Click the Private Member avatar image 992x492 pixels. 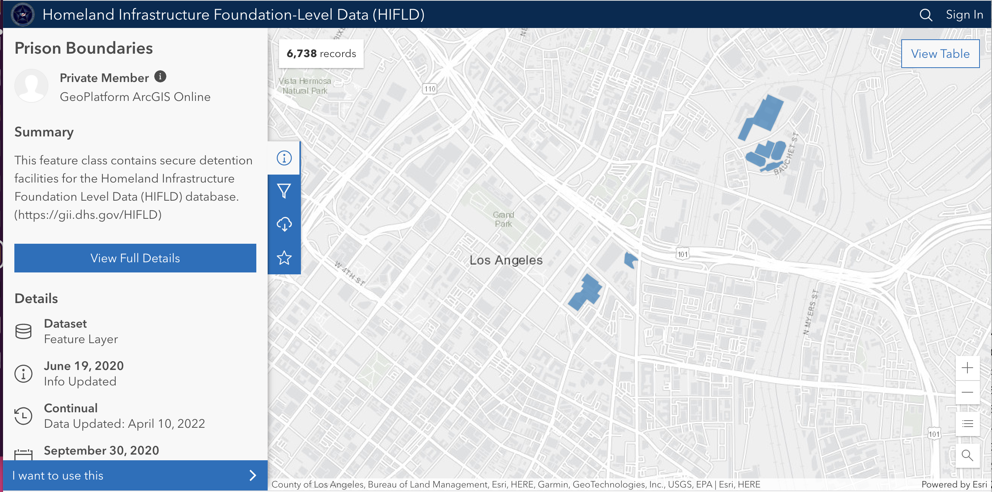click(31, 85)
